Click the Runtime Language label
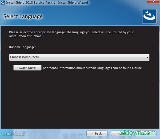This screenshot has height=139, width=160. click(x=22, y=47)
